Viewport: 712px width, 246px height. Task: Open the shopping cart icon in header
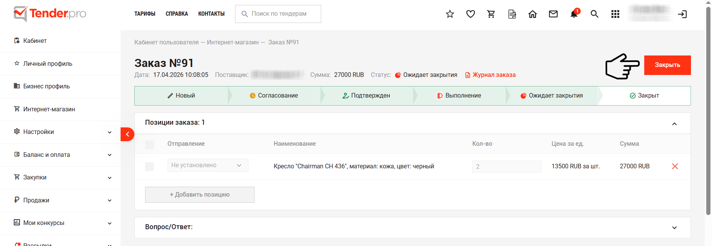coord(491,14)
